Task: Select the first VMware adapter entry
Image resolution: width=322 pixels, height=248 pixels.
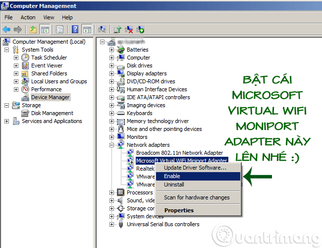Action: click(145, 177)
